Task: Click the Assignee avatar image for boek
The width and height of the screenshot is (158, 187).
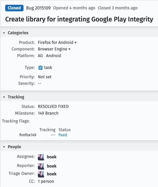Action: click(41, 157)
